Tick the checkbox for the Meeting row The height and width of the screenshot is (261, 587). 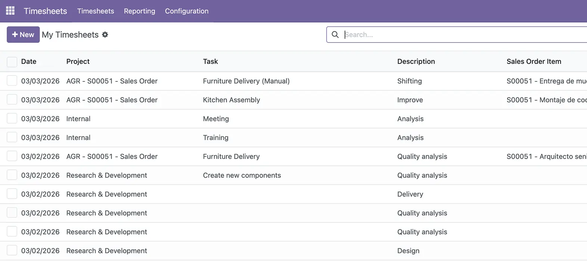[12, 118]
